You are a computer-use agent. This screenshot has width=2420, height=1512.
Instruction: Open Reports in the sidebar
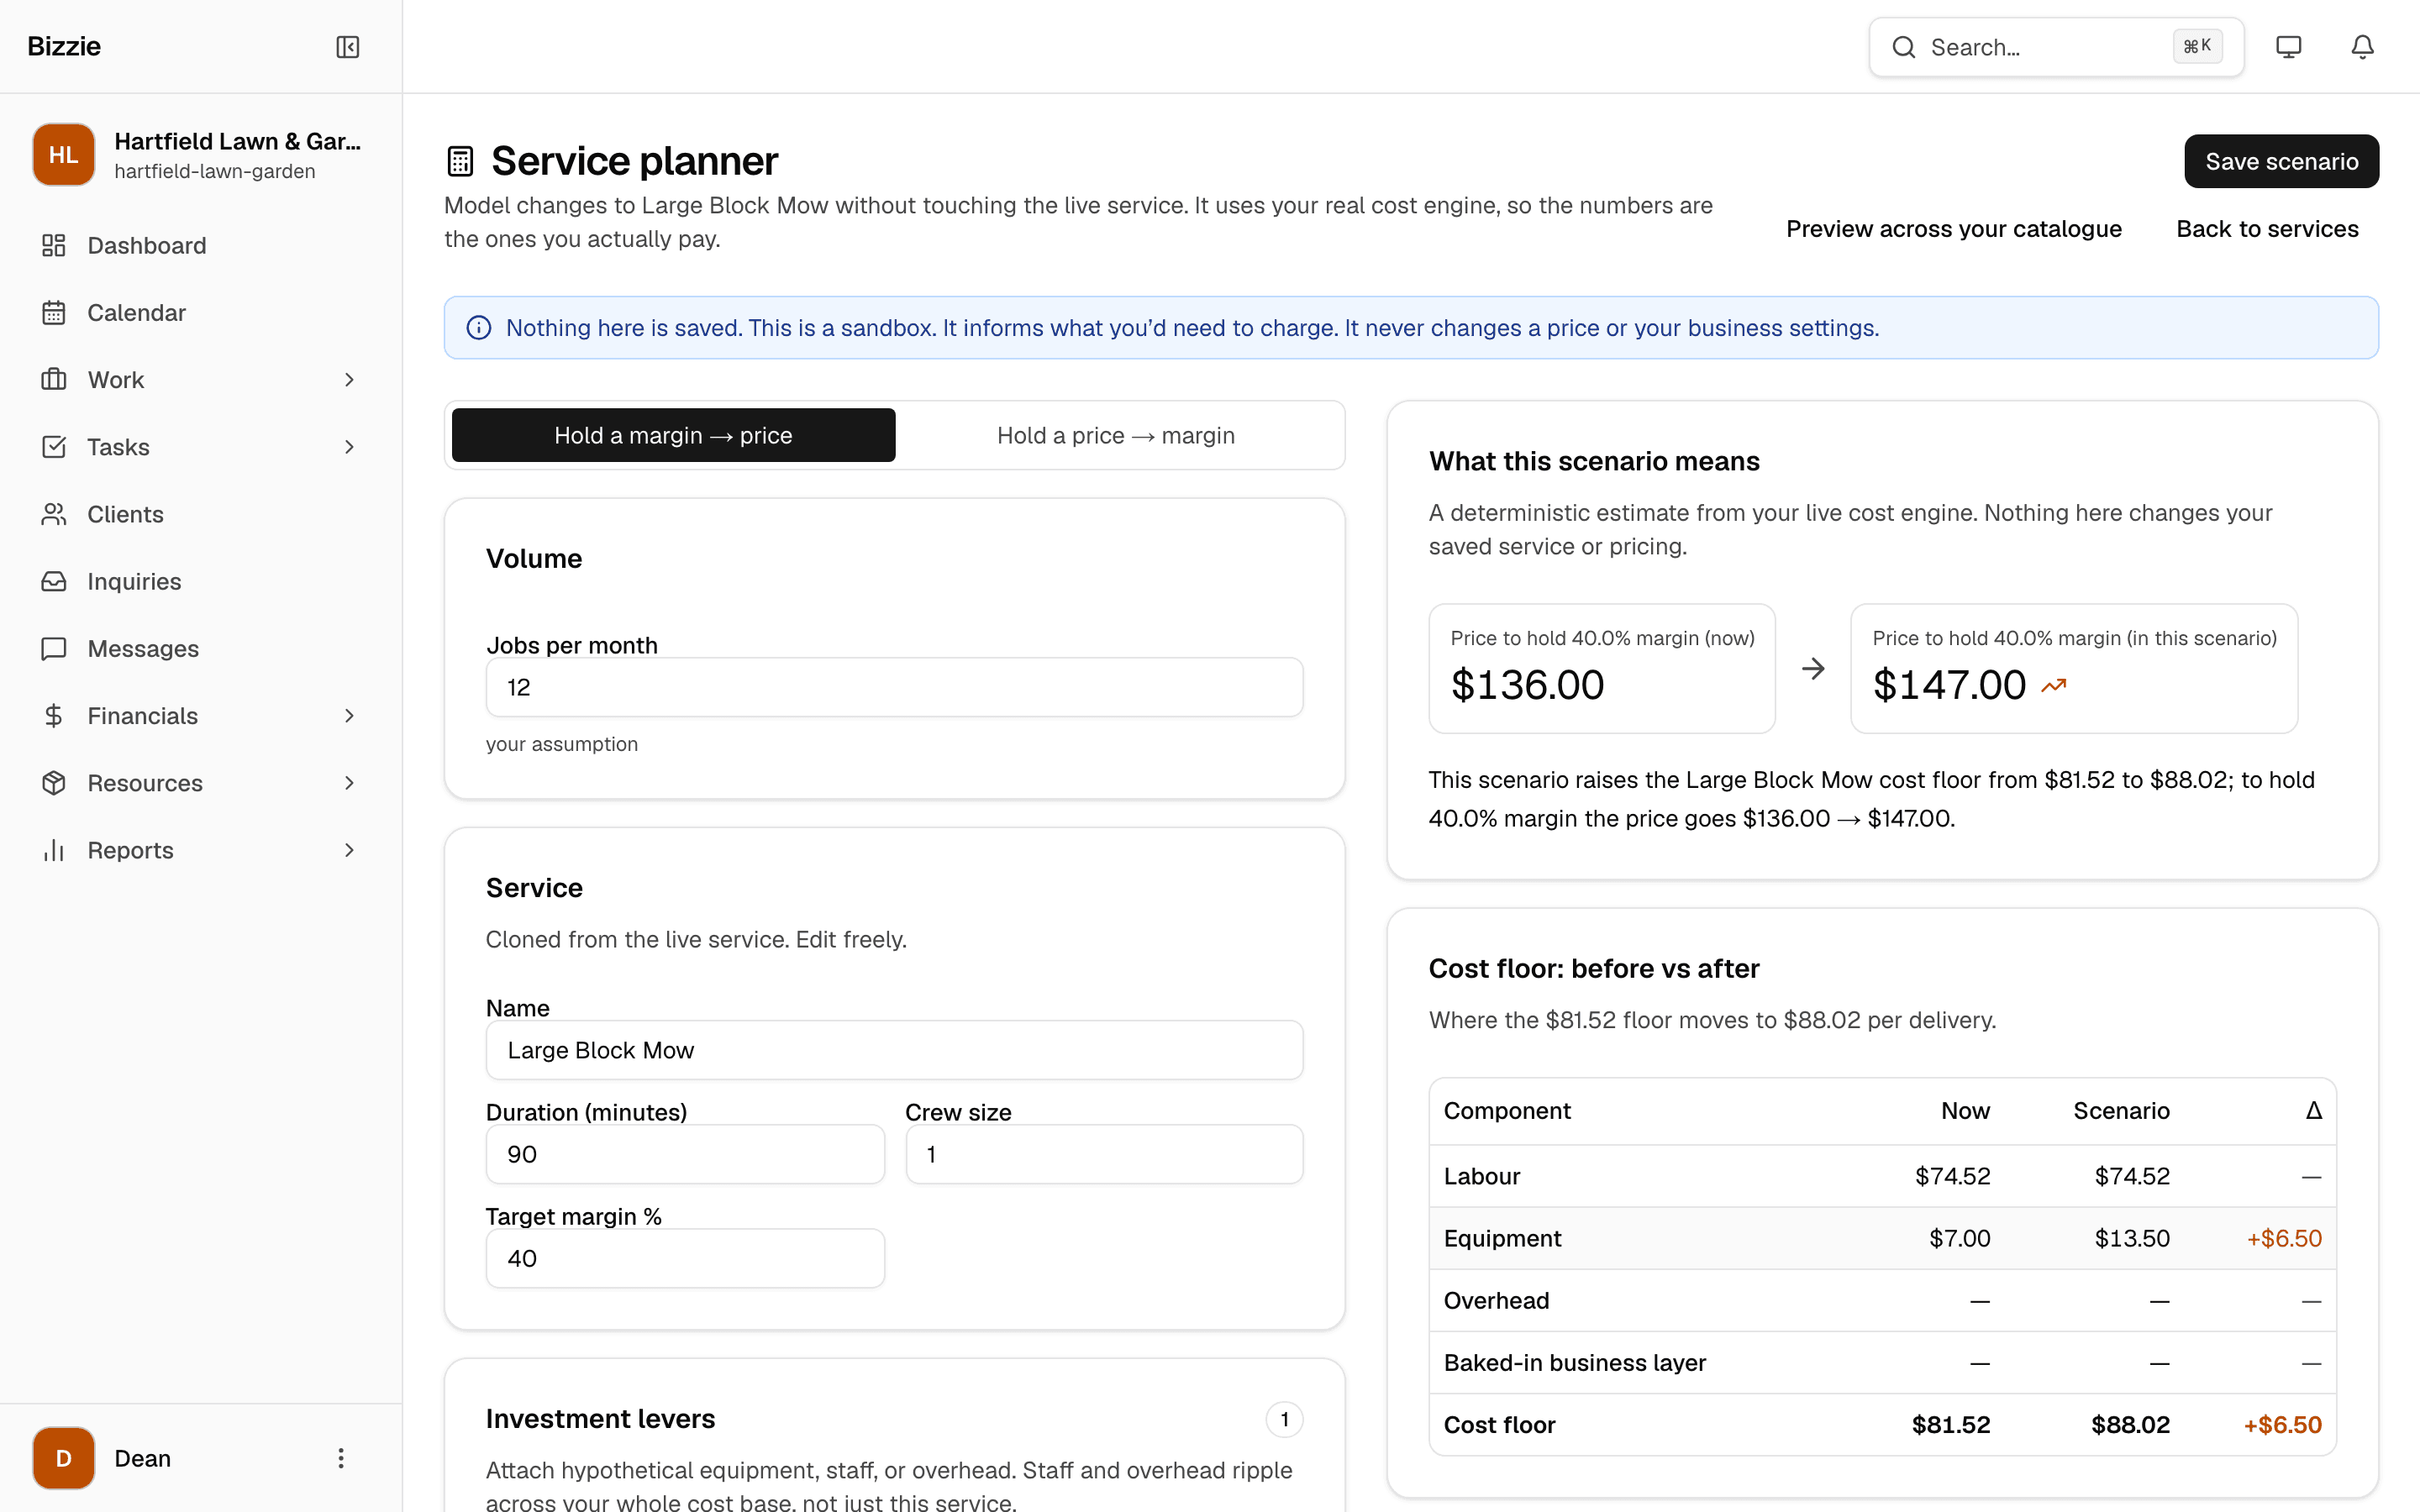200,850
